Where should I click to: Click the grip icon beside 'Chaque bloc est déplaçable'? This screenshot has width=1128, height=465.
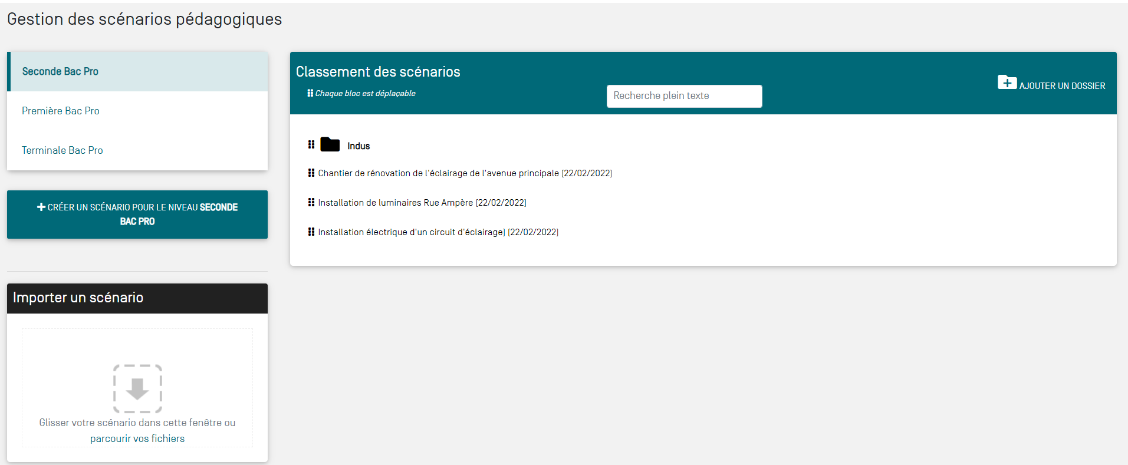(x=310, y=93)
